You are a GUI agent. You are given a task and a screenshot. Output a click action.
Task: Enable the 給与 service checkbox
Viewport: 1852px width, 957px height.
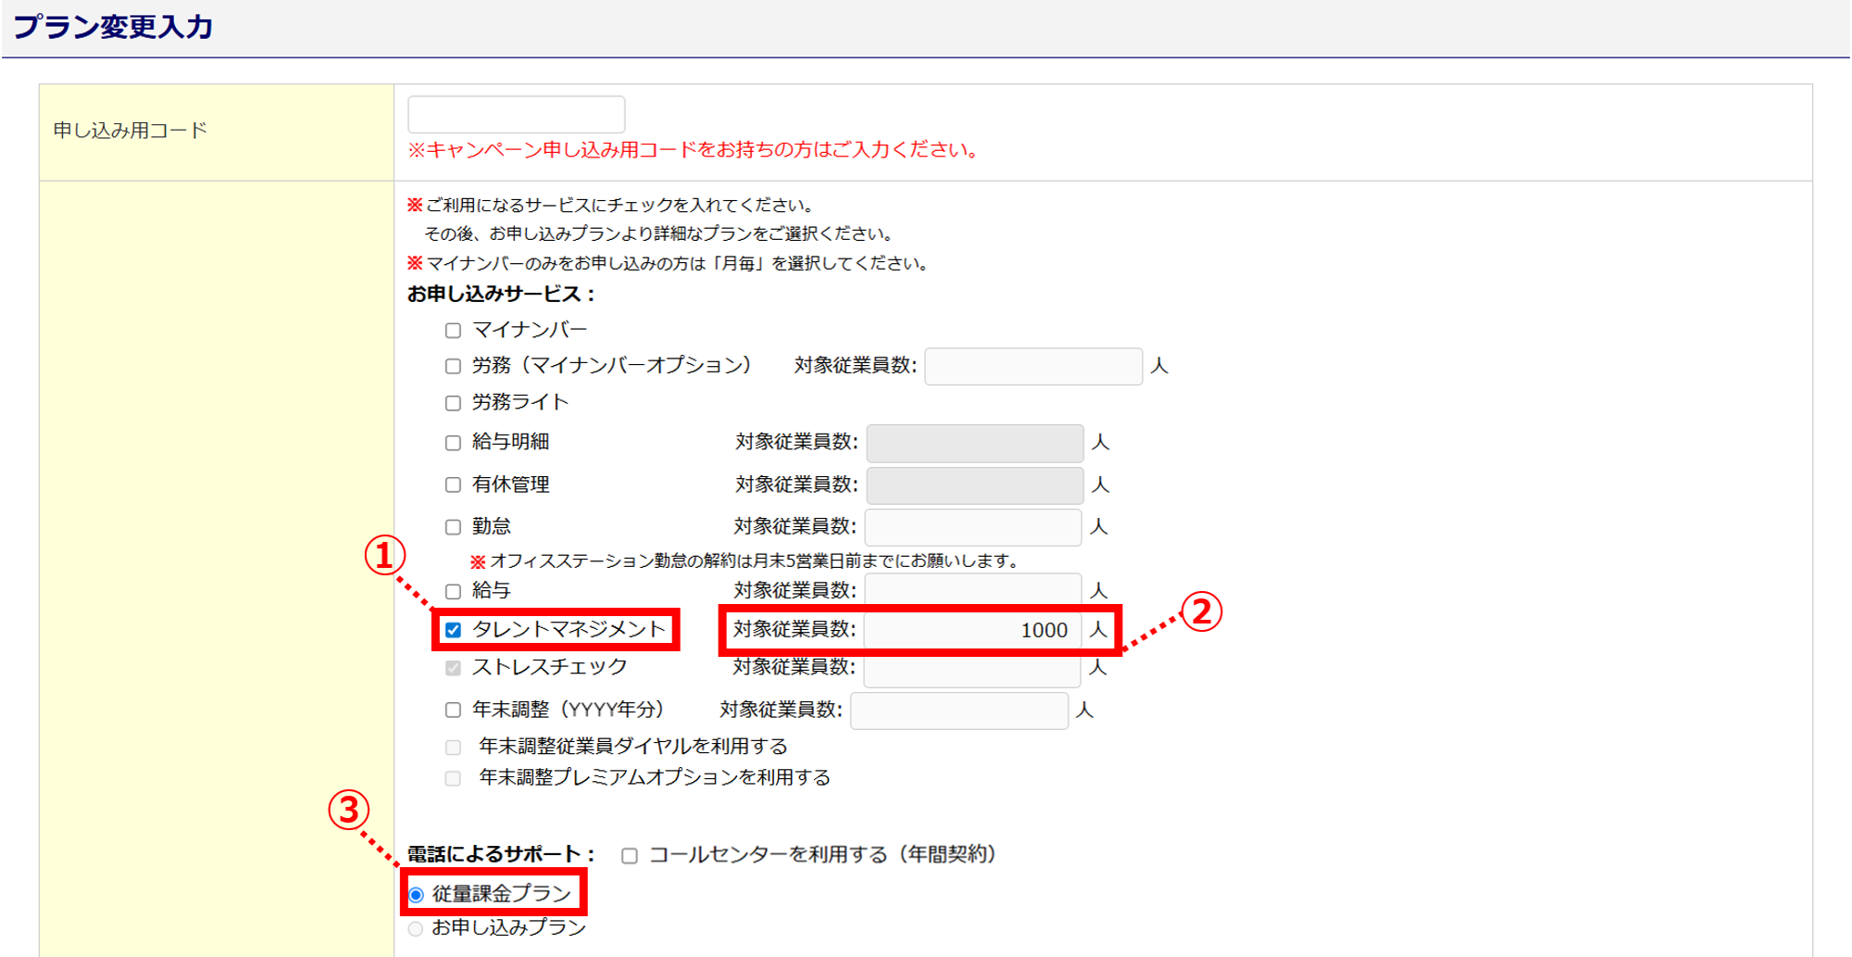point(453,591)
